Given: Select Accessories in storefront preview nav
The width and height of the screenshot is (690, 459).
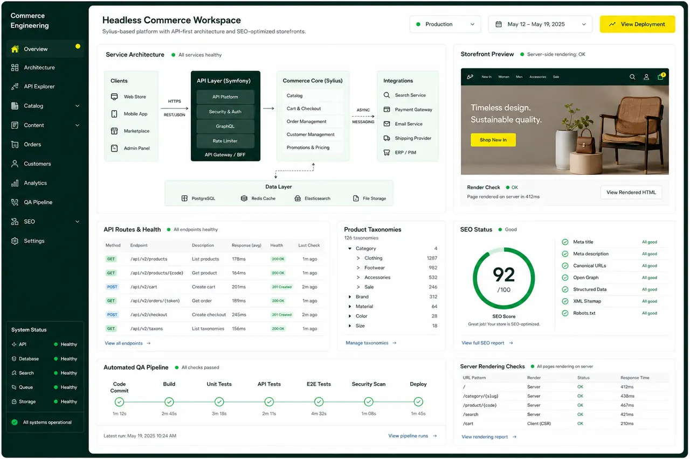Looking at the screenshot, I should coord(537,77).
